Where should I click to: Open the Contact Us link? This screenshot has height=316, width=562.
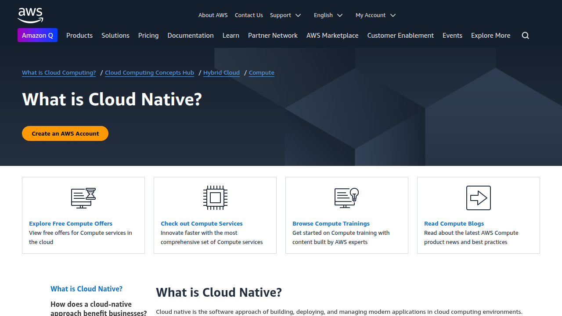click(249, 15)
